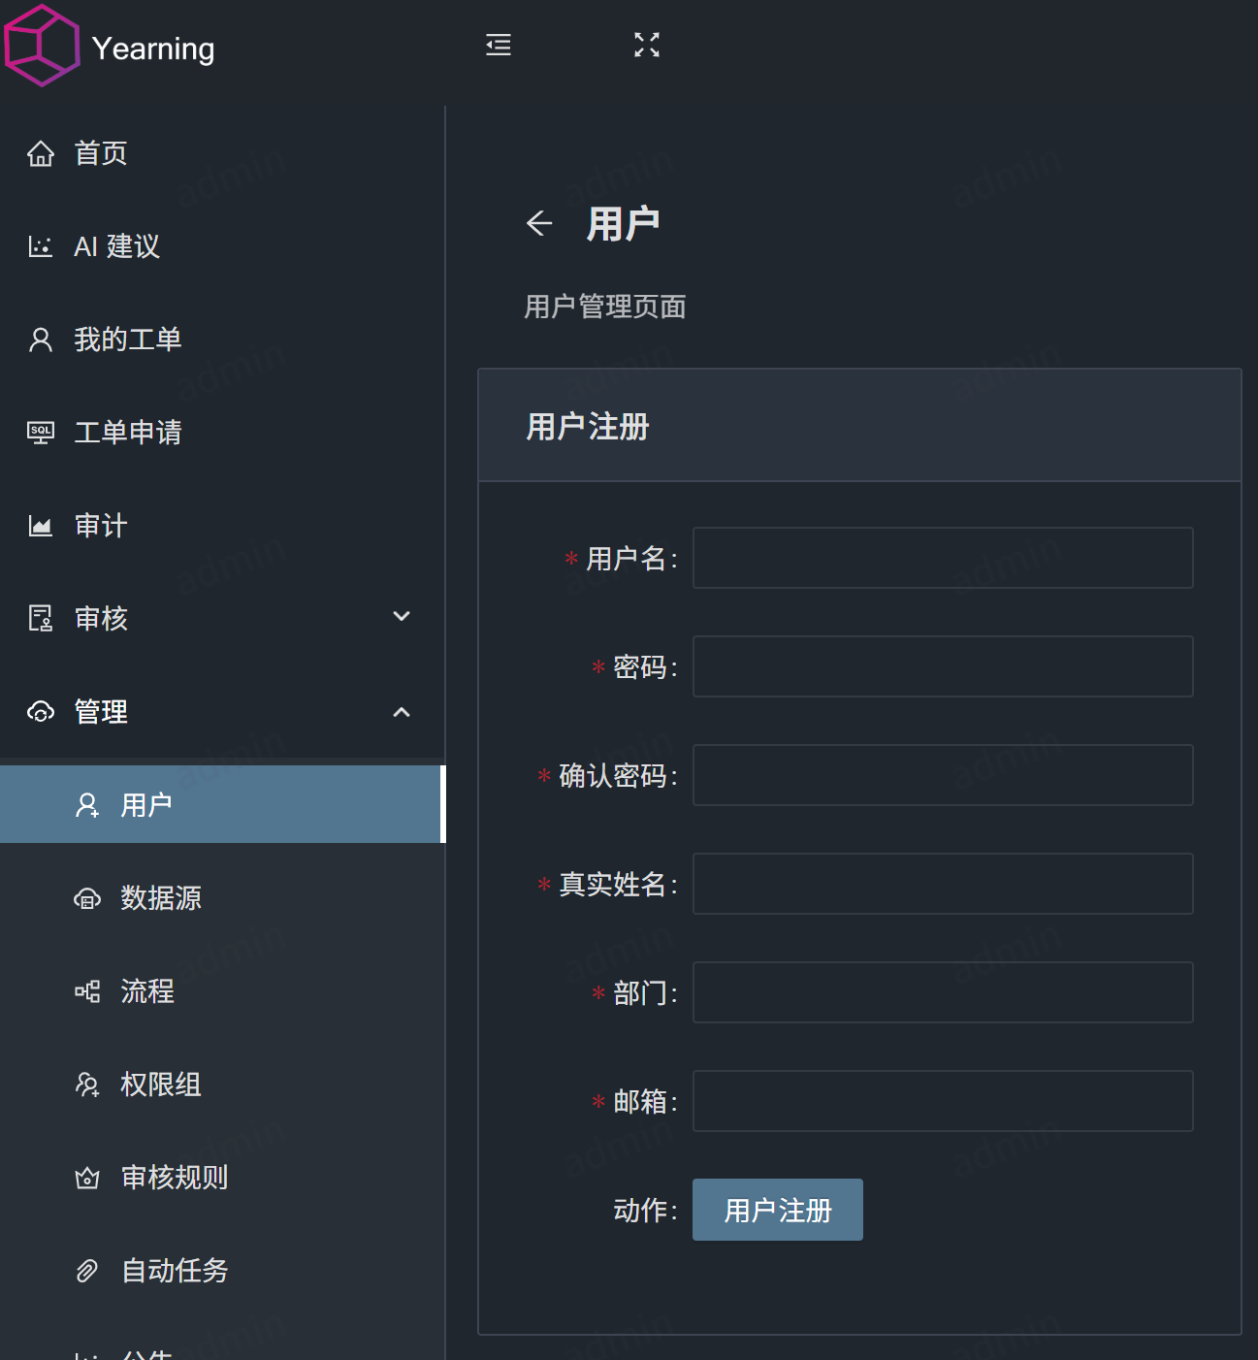Open 我的工单 via its person icon
Viewport: 1258px width, 1360px height.
click(40, 340)
